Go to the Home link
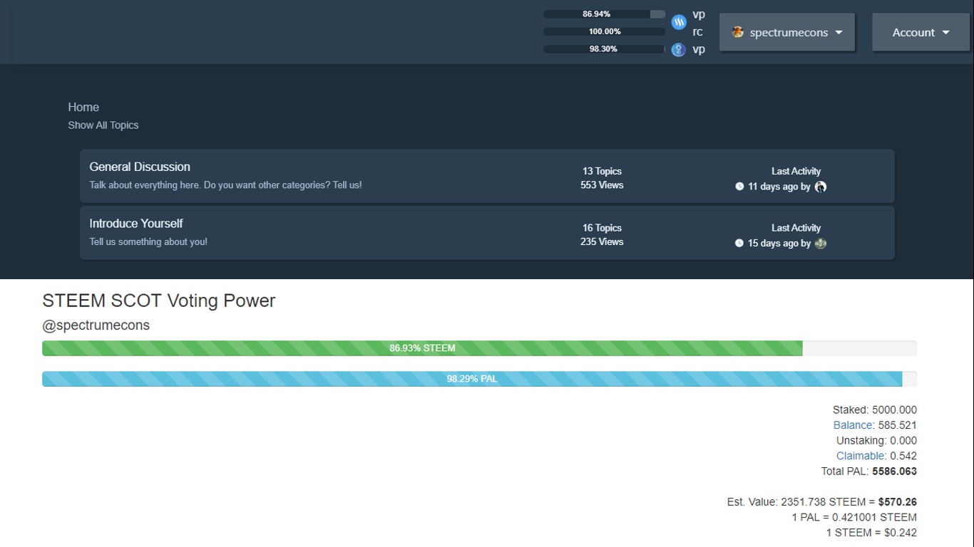This screenshot has height=547, width=974. pos(83,107)
